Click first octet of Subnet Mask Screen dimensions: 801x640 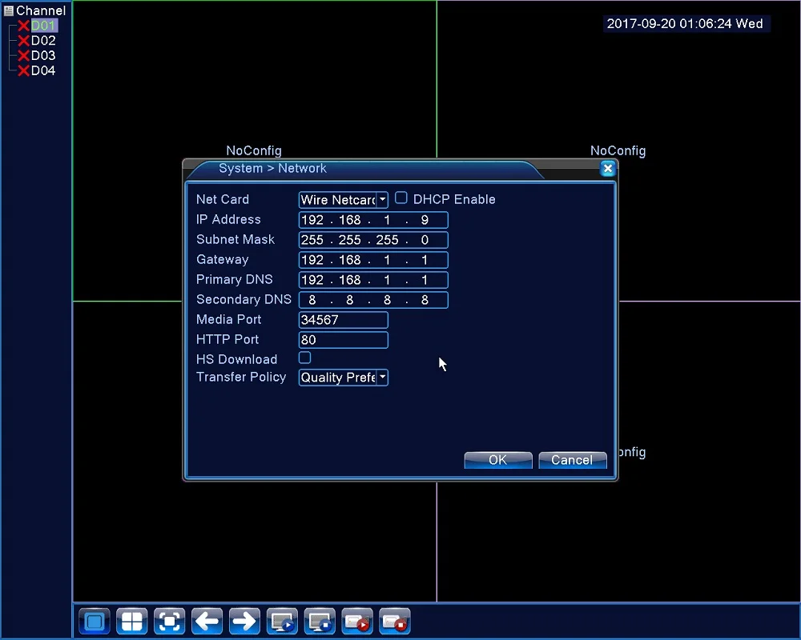[312, 240]
